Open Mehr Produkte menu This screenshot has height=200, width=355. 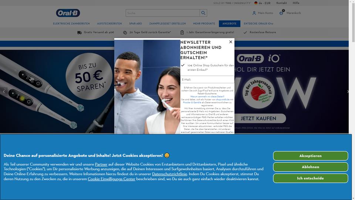[204, 24]
